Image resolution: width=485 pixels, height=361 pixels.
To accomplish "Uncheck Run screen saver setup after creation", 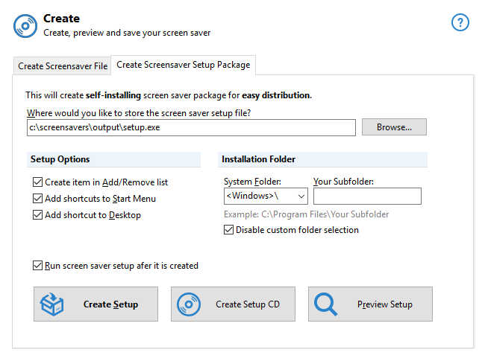I will [x=37, y=265].
